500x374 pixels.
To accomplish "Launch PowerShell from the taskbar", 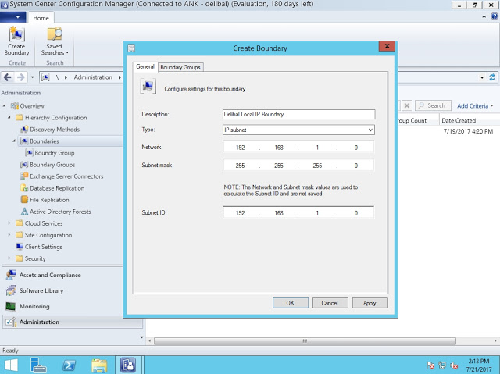I will [x=68, y=365].
